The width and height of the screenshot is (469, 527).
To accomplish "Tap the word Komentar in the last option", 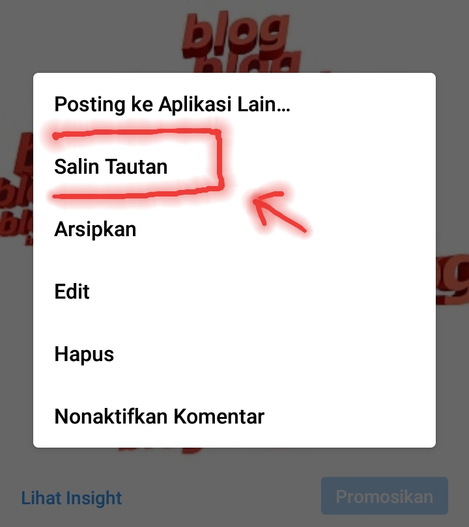I will (219, 416).
